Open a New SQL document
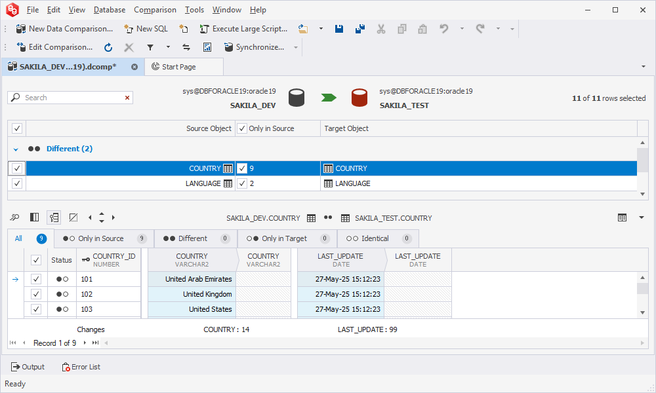Image resolution: width=656 pixels, height=393 pixels. (146, 29)
